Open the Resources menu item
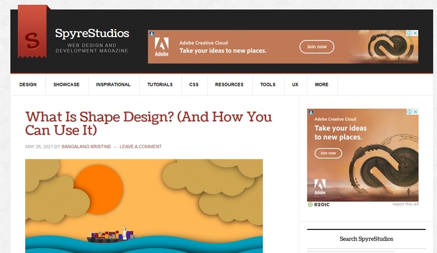The width and height of the screenshot is (437, 253). [229, 85]
